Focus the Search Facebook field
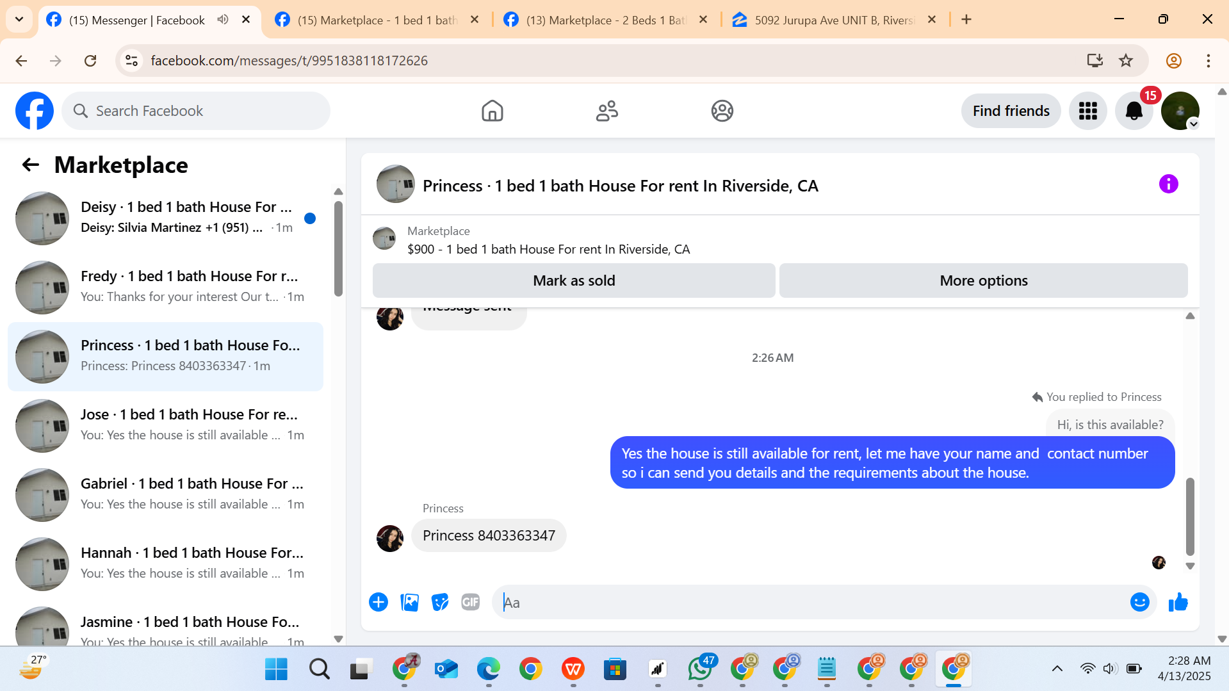Image resolution: width=1229 pixels, height=691 pixels. [196, 111]
